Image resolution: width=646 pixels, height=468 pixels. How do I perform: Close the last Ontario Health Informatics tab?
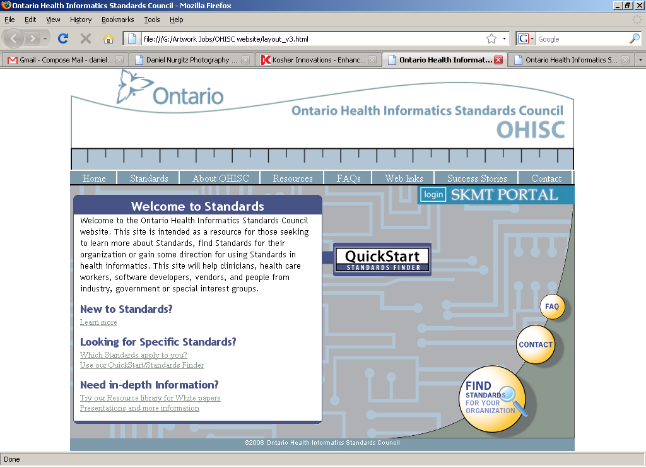(x=625, y=60)
